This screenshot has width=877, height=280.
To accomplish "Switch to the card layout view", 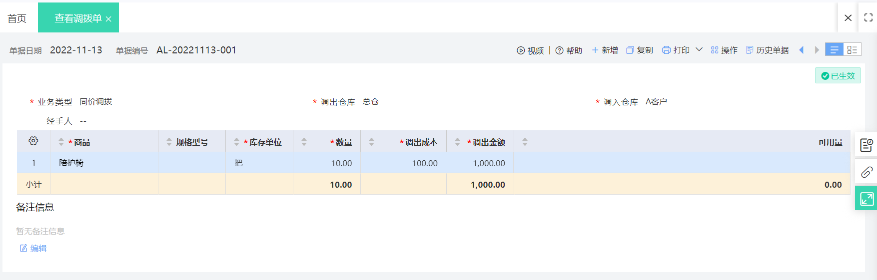I will click(852, 50).
